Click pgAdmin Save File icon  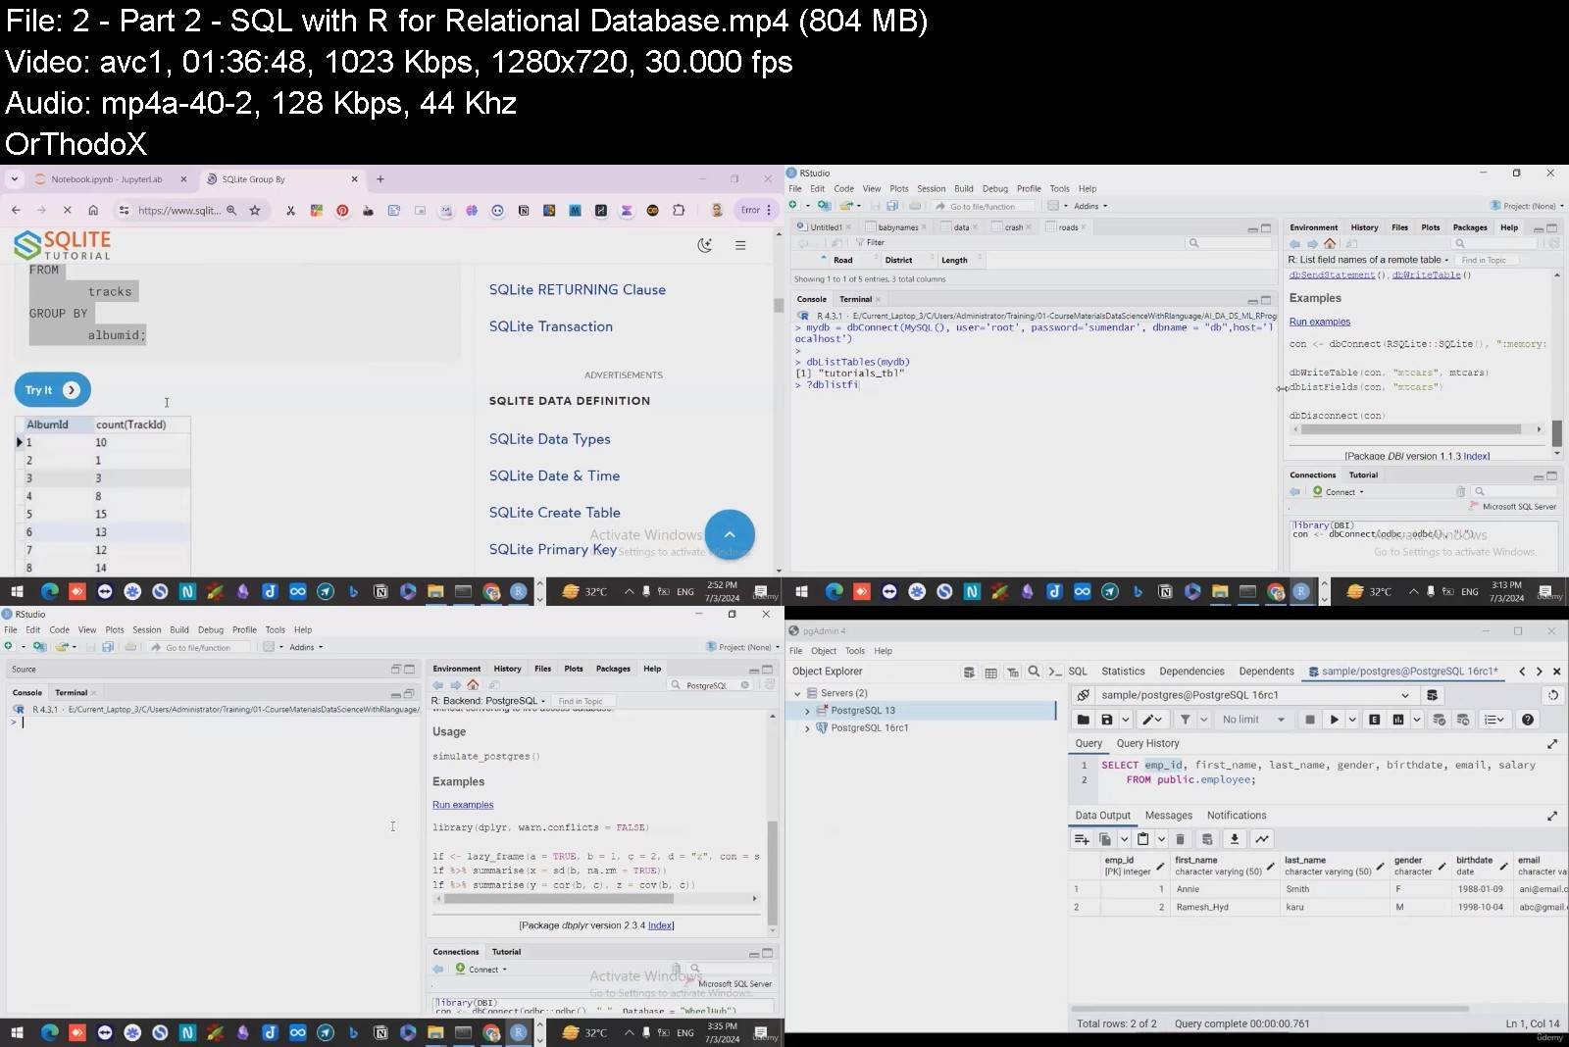coord(1107,720)
